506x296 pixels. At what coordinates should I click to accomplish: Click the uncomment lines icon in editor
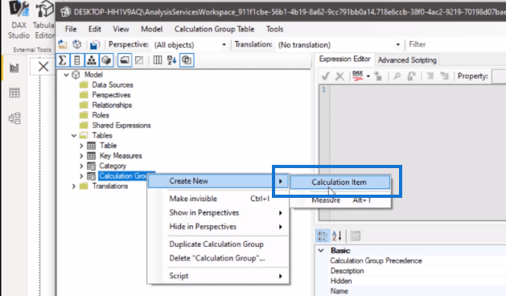pos(444,76)
